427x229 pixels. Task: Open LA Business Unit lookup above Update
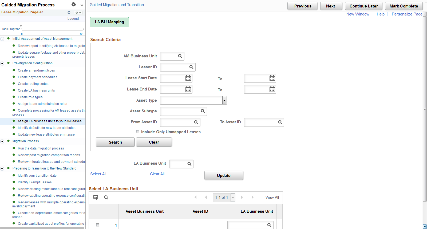click(189, 164)
